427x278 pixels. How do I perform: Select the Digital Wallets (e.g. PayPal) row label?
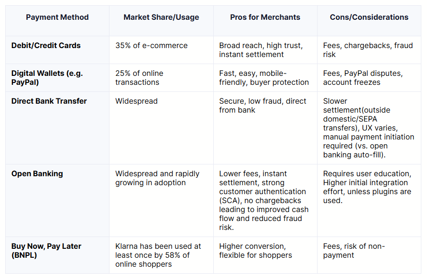[x=41, y=78]
